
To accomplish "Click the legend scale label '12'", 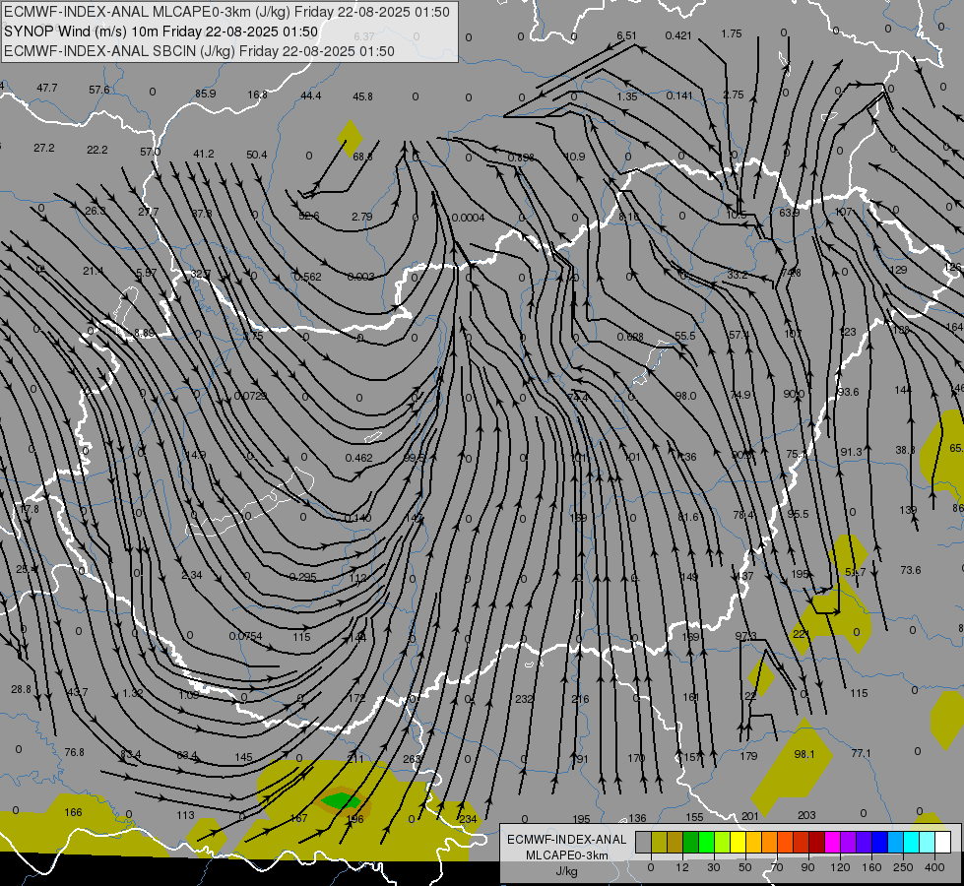I will (x=682, y=867).
